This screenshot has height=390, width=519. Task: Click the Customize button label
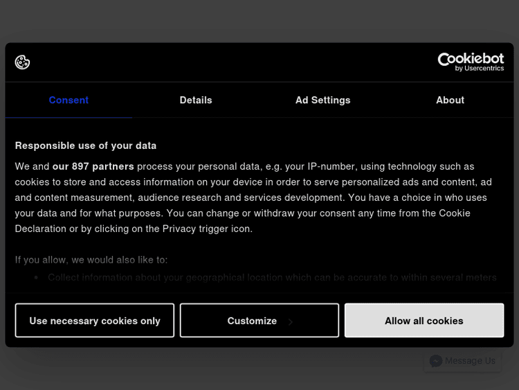pyautogui.click(x=252, y=321)
